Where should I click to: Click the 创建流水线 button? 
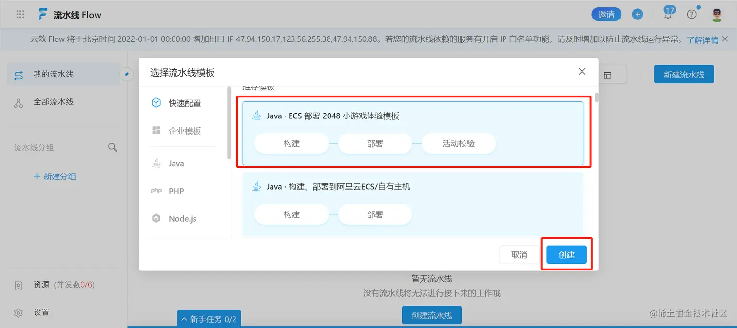pyautogui.click(x=431, y=315)
